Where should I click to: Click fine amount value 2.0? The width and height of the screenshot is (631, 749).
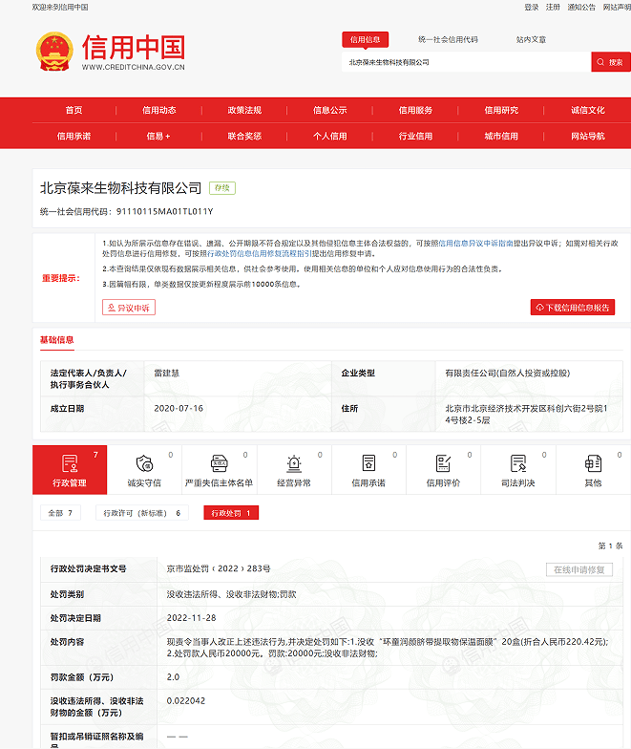pyautogui.click(x=174, y=677)
